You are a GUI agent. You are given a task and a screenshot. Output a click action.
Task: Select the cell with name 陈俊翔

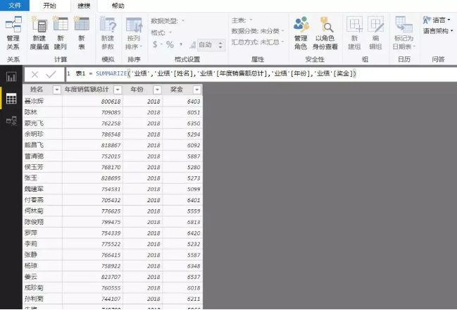click(42, 222)
